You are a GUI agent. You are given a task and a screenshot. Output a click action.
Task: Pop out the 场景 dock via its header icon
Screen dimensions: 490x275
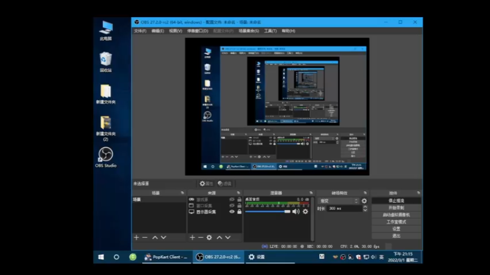click(x=183, y=193)
